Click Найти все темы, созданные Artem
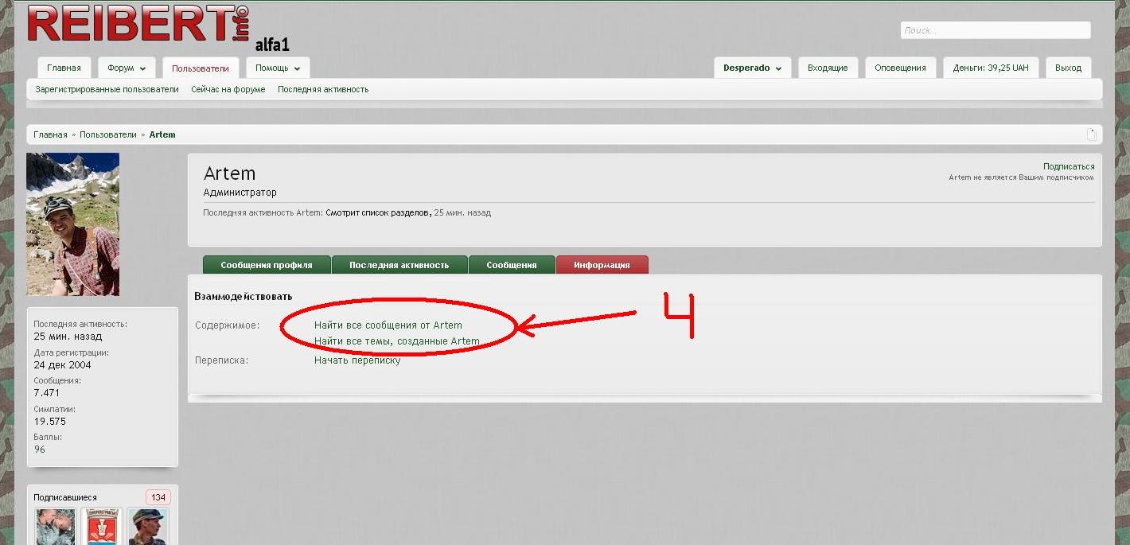This screenshot has height=545, width=1130. click(x=396, y=341)
